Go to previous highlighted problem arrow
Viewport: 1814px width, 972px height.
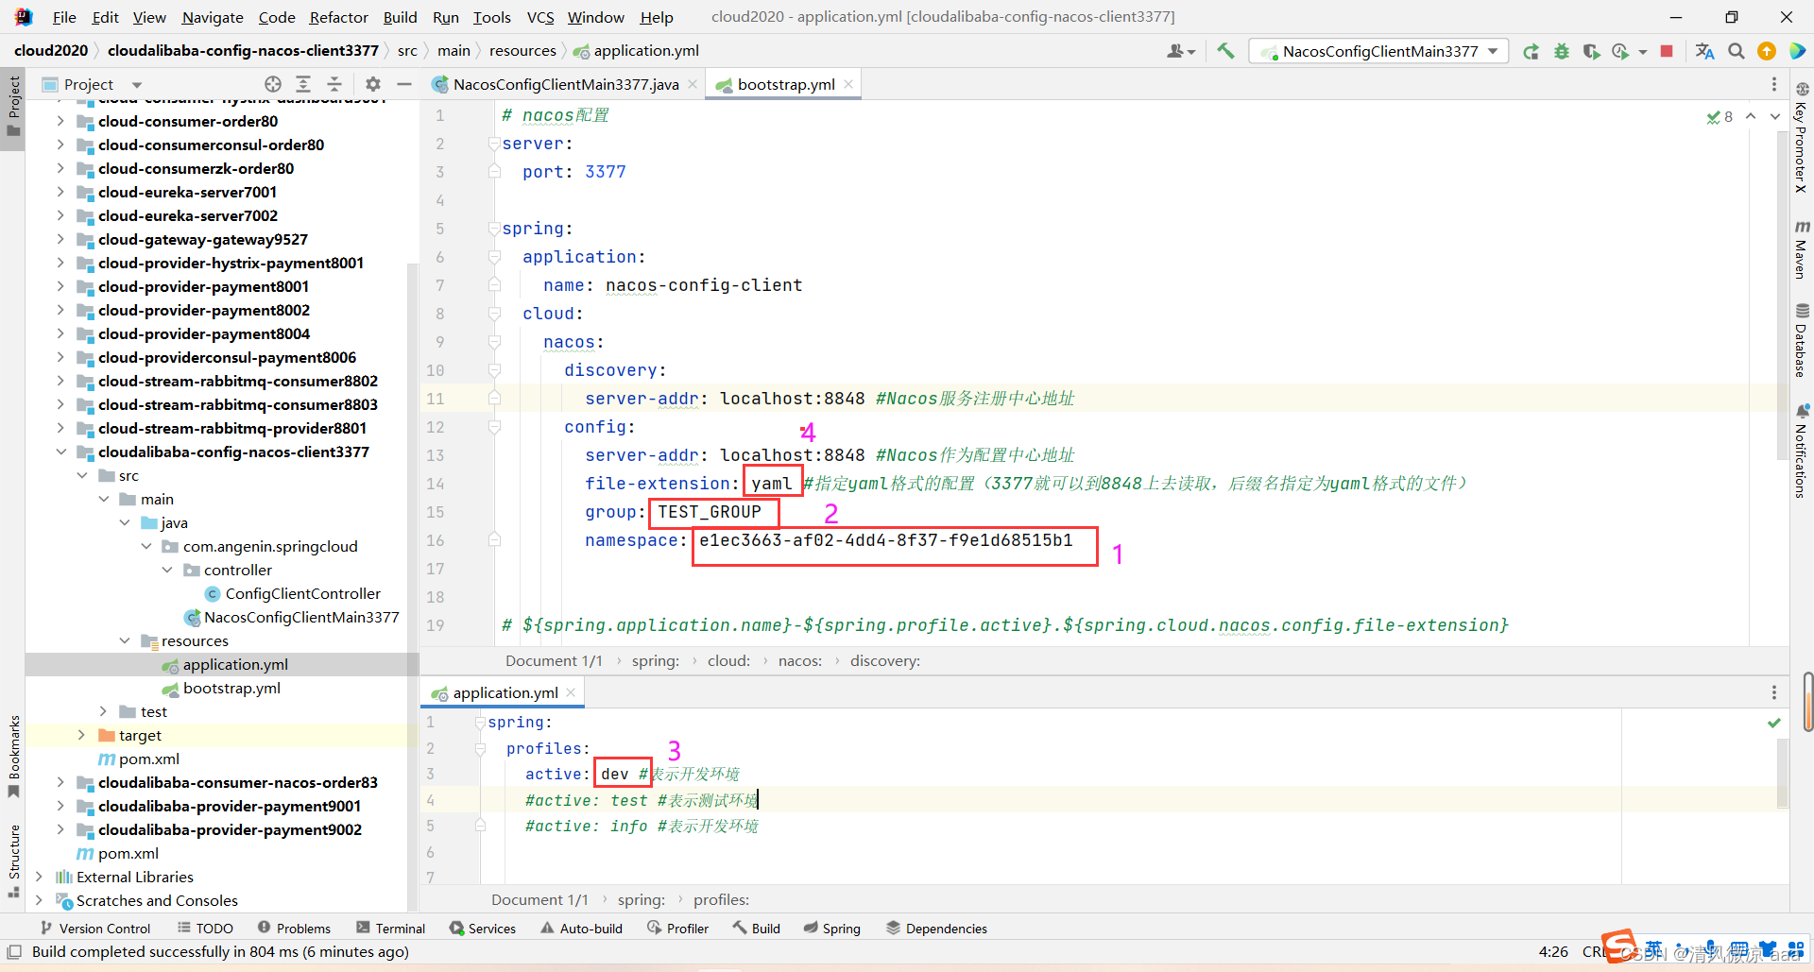1751,116
